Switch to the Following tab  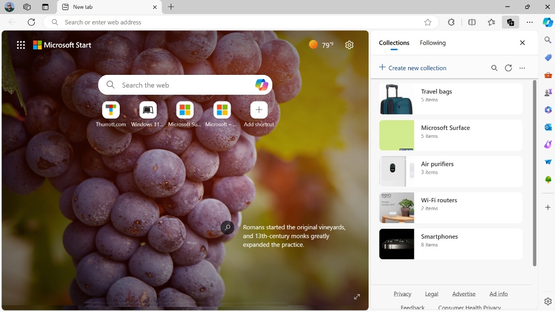click(432, 43)
